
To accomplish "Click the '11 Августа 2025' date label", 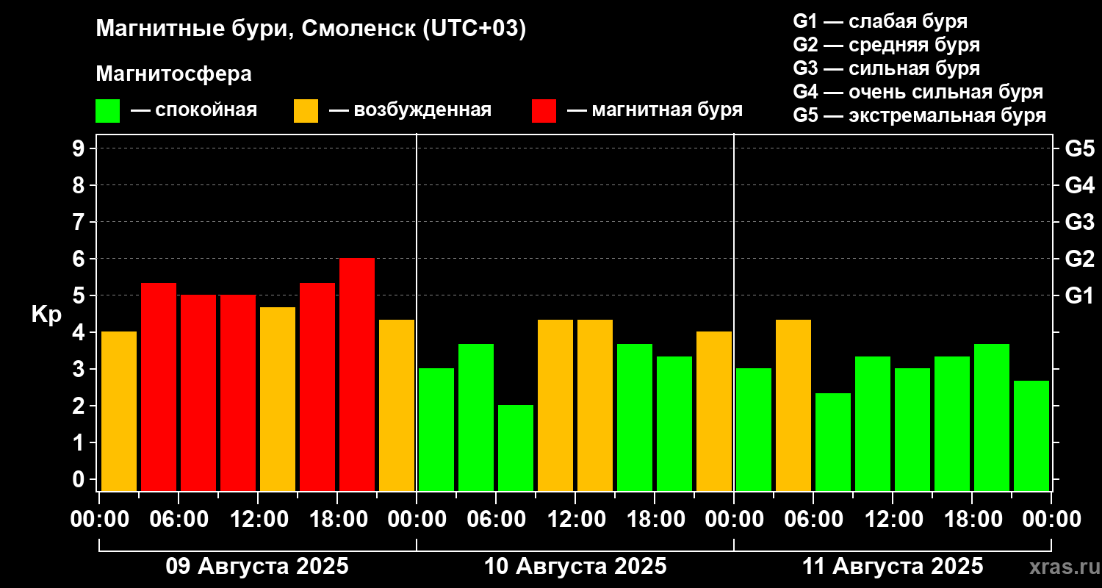I will (x=893, y=567).
